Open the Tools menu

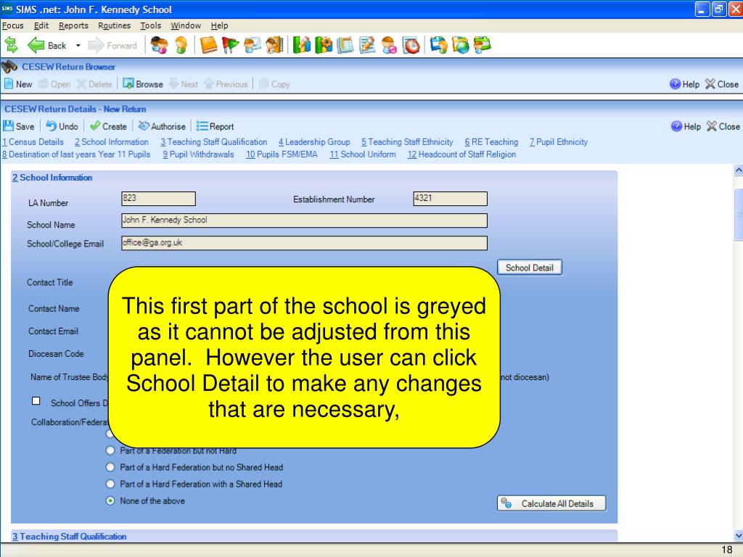tap(151, 25)
